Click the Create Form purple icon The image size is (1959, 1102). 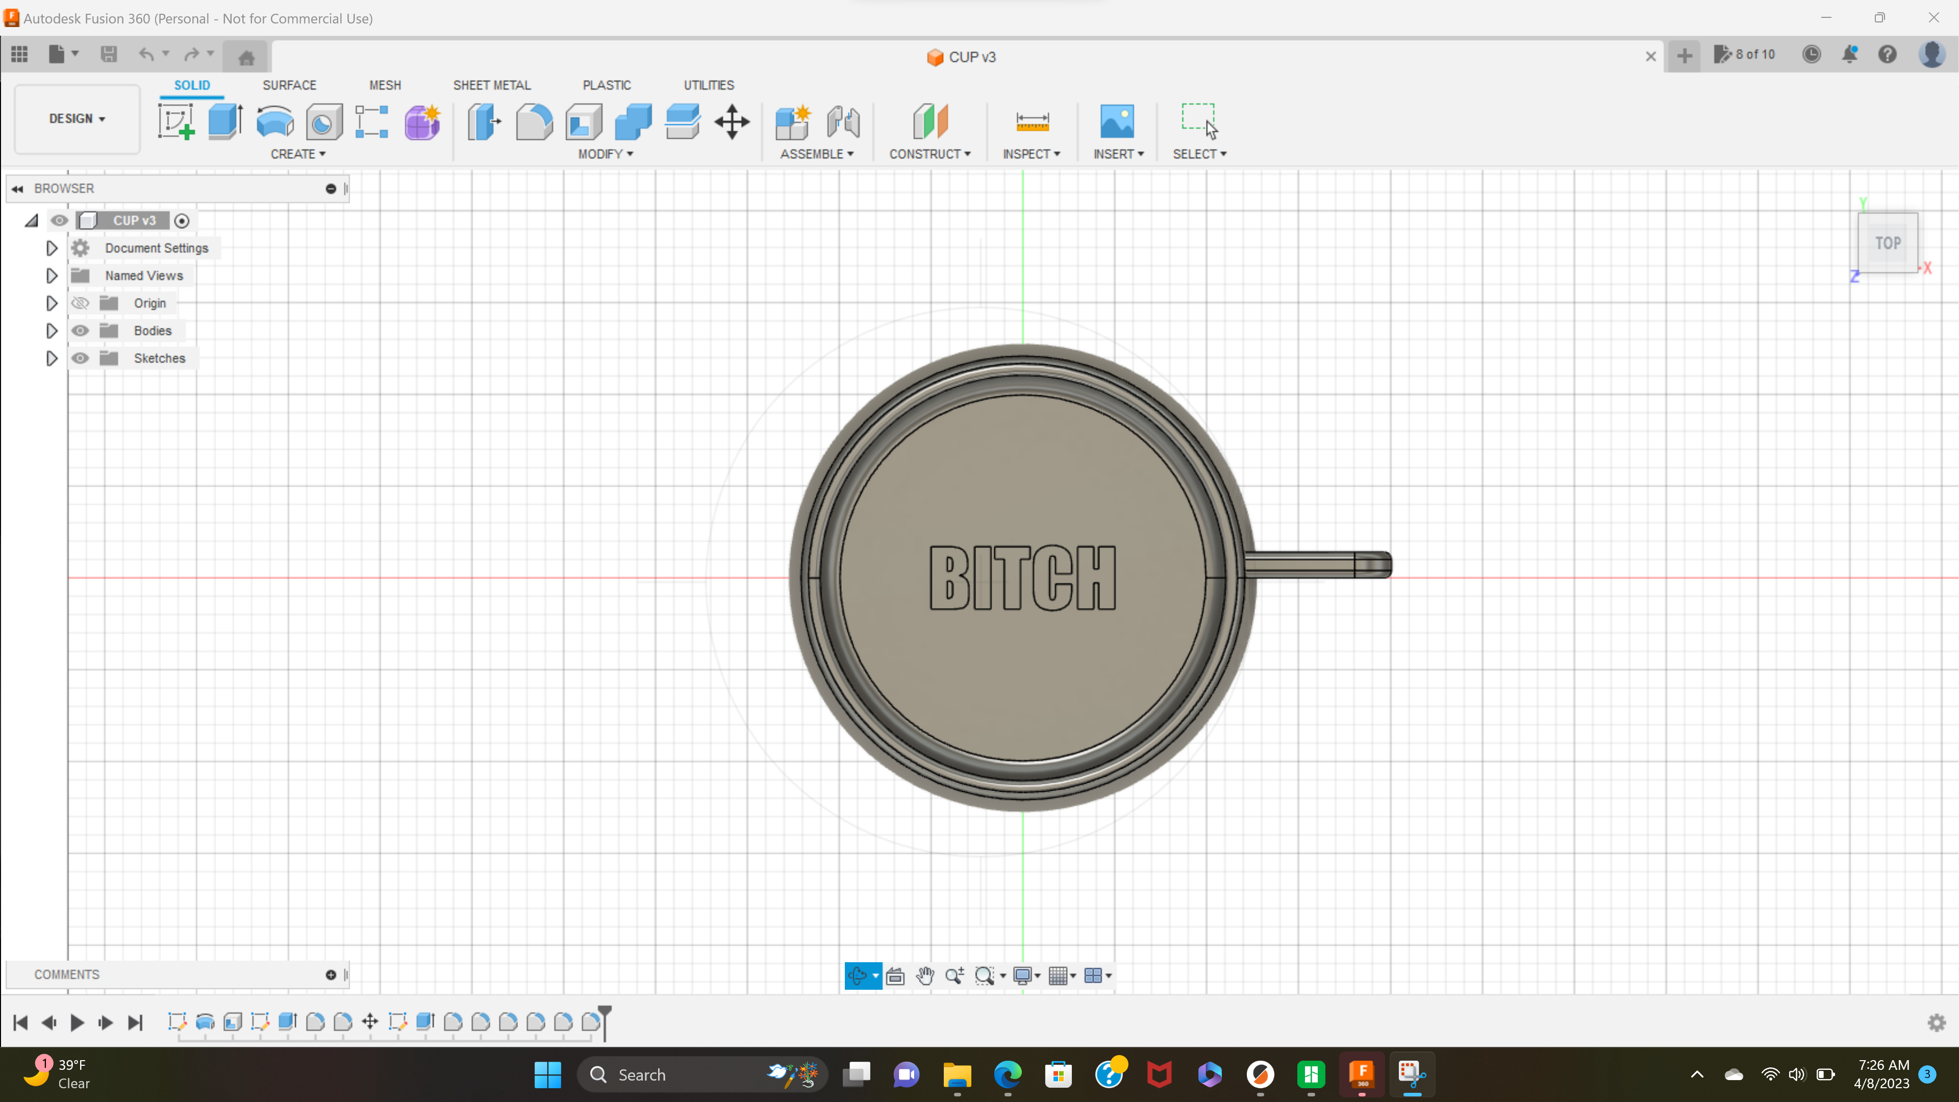point(422,122)
